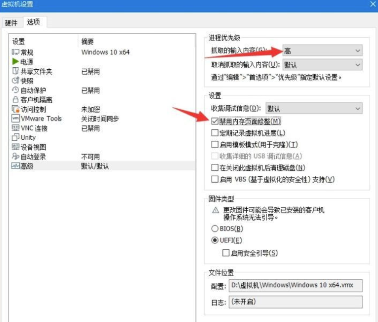Click the 关闭时间同步 summary text
The image size is (378, 322).
pyautogui.click(x=100, y=118)
